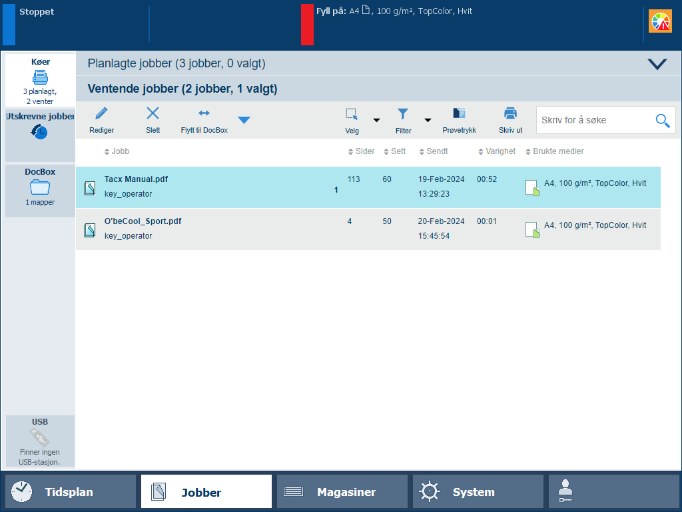The height and width of the screenshot is (512, 682).
Task: Click the 1 mapper DocBox label
Action: pyautogui.click(x=40, y=203)
